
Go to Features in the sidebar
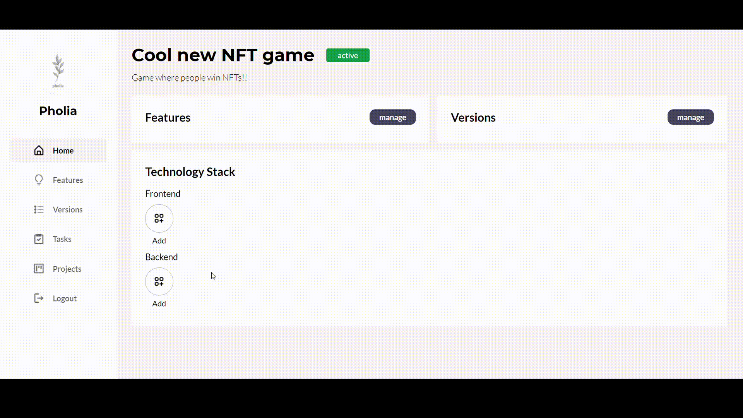click(x=68, y=180)
